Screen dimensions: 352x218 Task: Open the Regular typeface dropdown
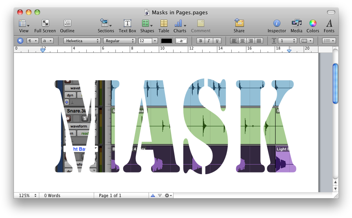pyautogui.click(x=119, y=41)
